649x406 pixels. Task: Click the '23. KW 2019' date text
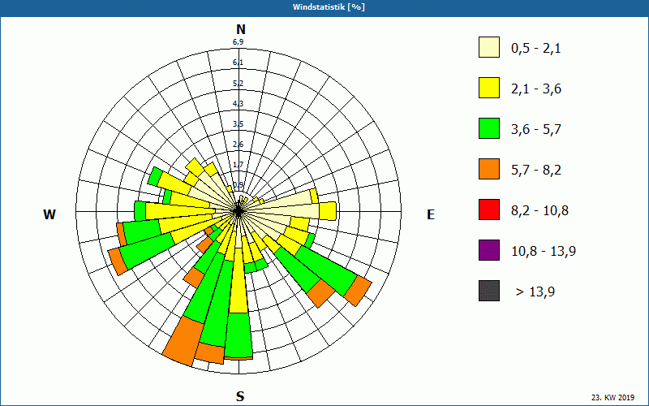(612, 397)
